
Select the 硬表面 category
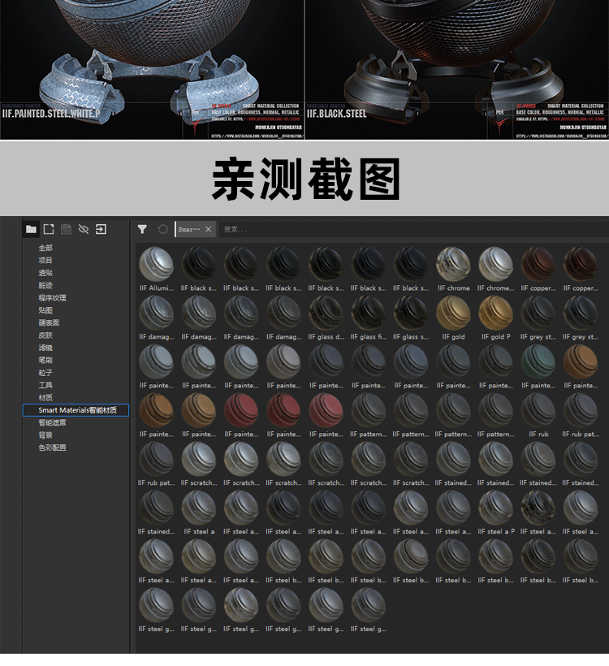(x=49, y=322)
